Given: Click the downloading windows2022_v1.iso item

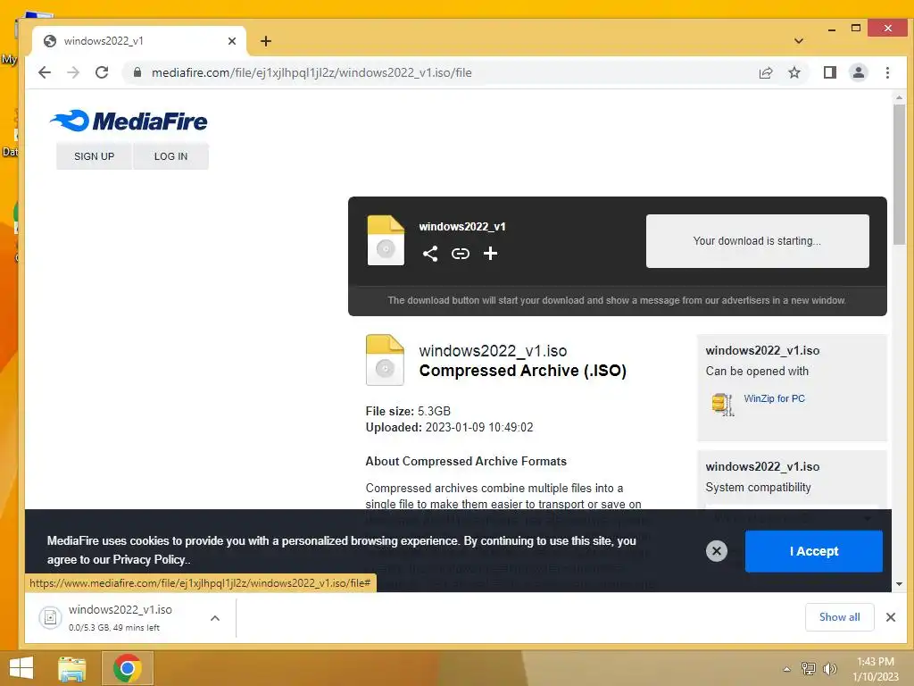Looking at the screenshot, I should [120, 618].
